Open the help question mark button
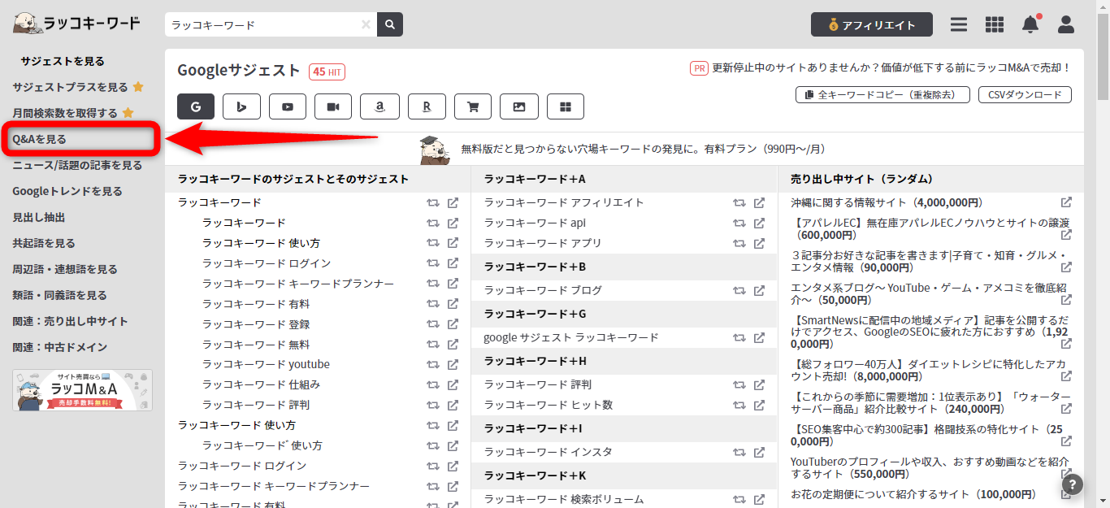Screen dimensions: 1110x508 (1073, 485)
